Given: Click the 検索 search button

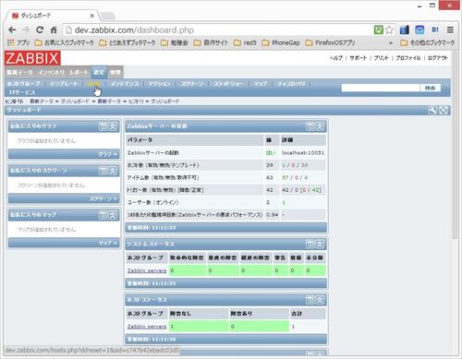Looking at the screenshot, I should (x=430, y=88).
